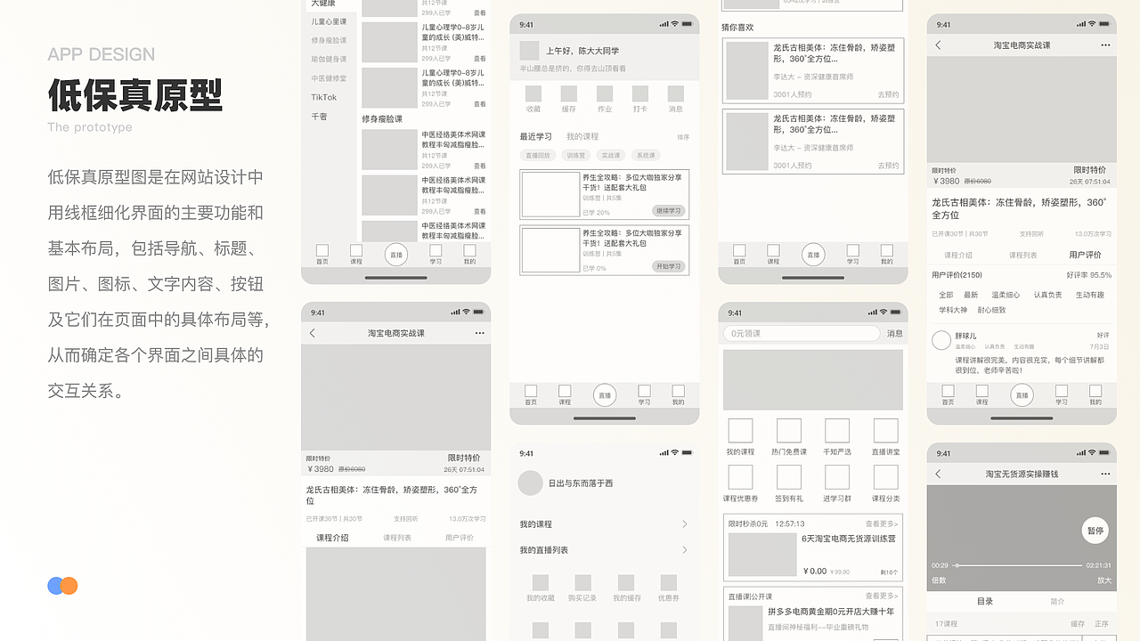Switch to the 目录 tab
Screen dimensions: 1140x641
(x=985, y=601)
